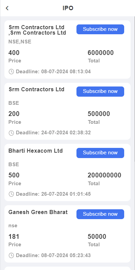The width and height of the screenshot is (135, 270).
Task: Subscribe now to Bharti Hexacom Ltd IPO
Action: coord(100,153)
